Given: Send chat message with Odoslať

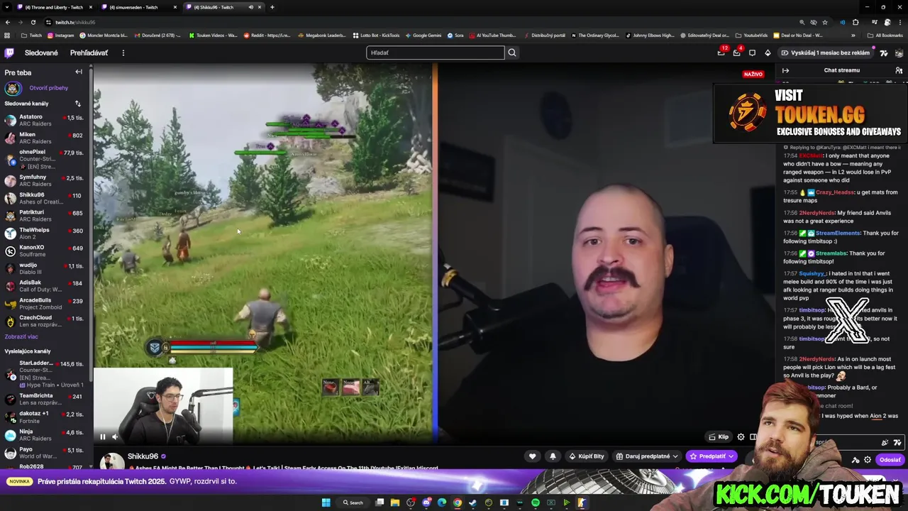Looking at the screenshot, I should [x=890, y=460].
